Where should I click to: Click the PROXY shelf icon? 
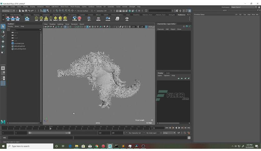56,19
